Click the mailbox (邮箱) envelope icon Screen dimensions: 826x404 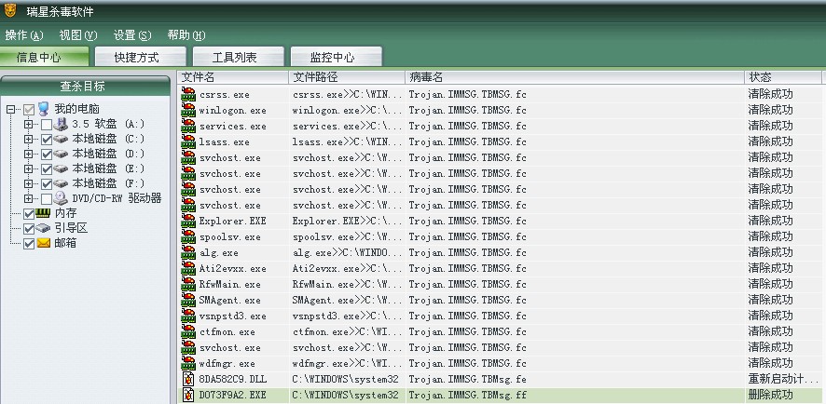44,243
